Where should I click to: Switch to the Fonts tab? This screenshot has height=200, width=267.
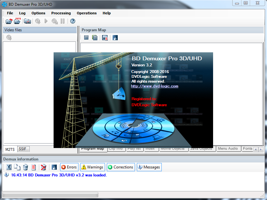click(x=248, y=148)
